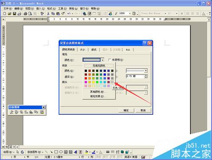This screenshot has height=160, width=212.
Task: Open the 100% zoom dropdown
Action: coord(130,14)
